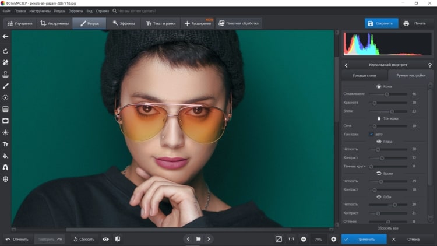The image size is (437, 246).
Task: Click the fit-to-screen icon in bottom bar
Action: 279,239
